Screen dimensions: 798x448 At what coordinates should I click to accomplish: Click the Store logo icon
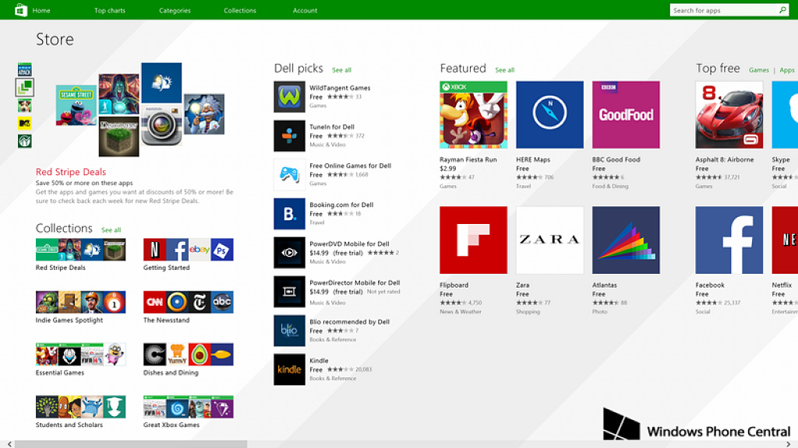21,10
